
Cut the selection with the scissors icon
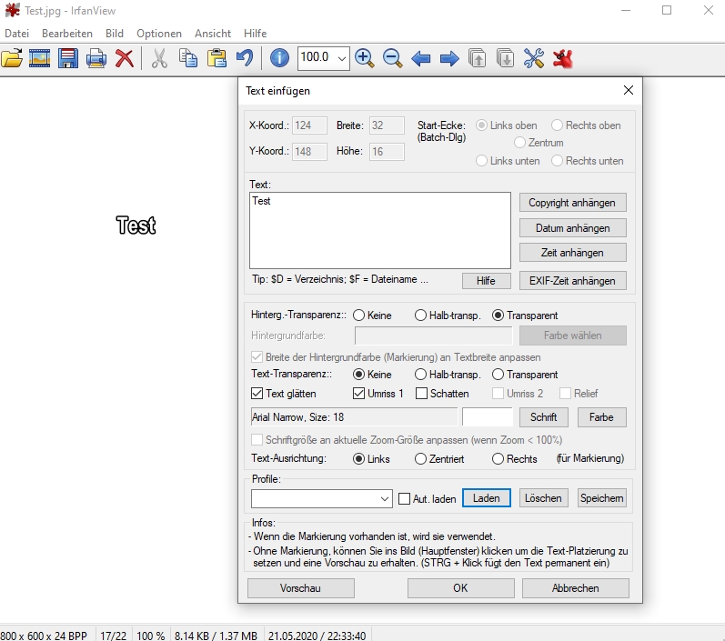[x=159, y=59]
